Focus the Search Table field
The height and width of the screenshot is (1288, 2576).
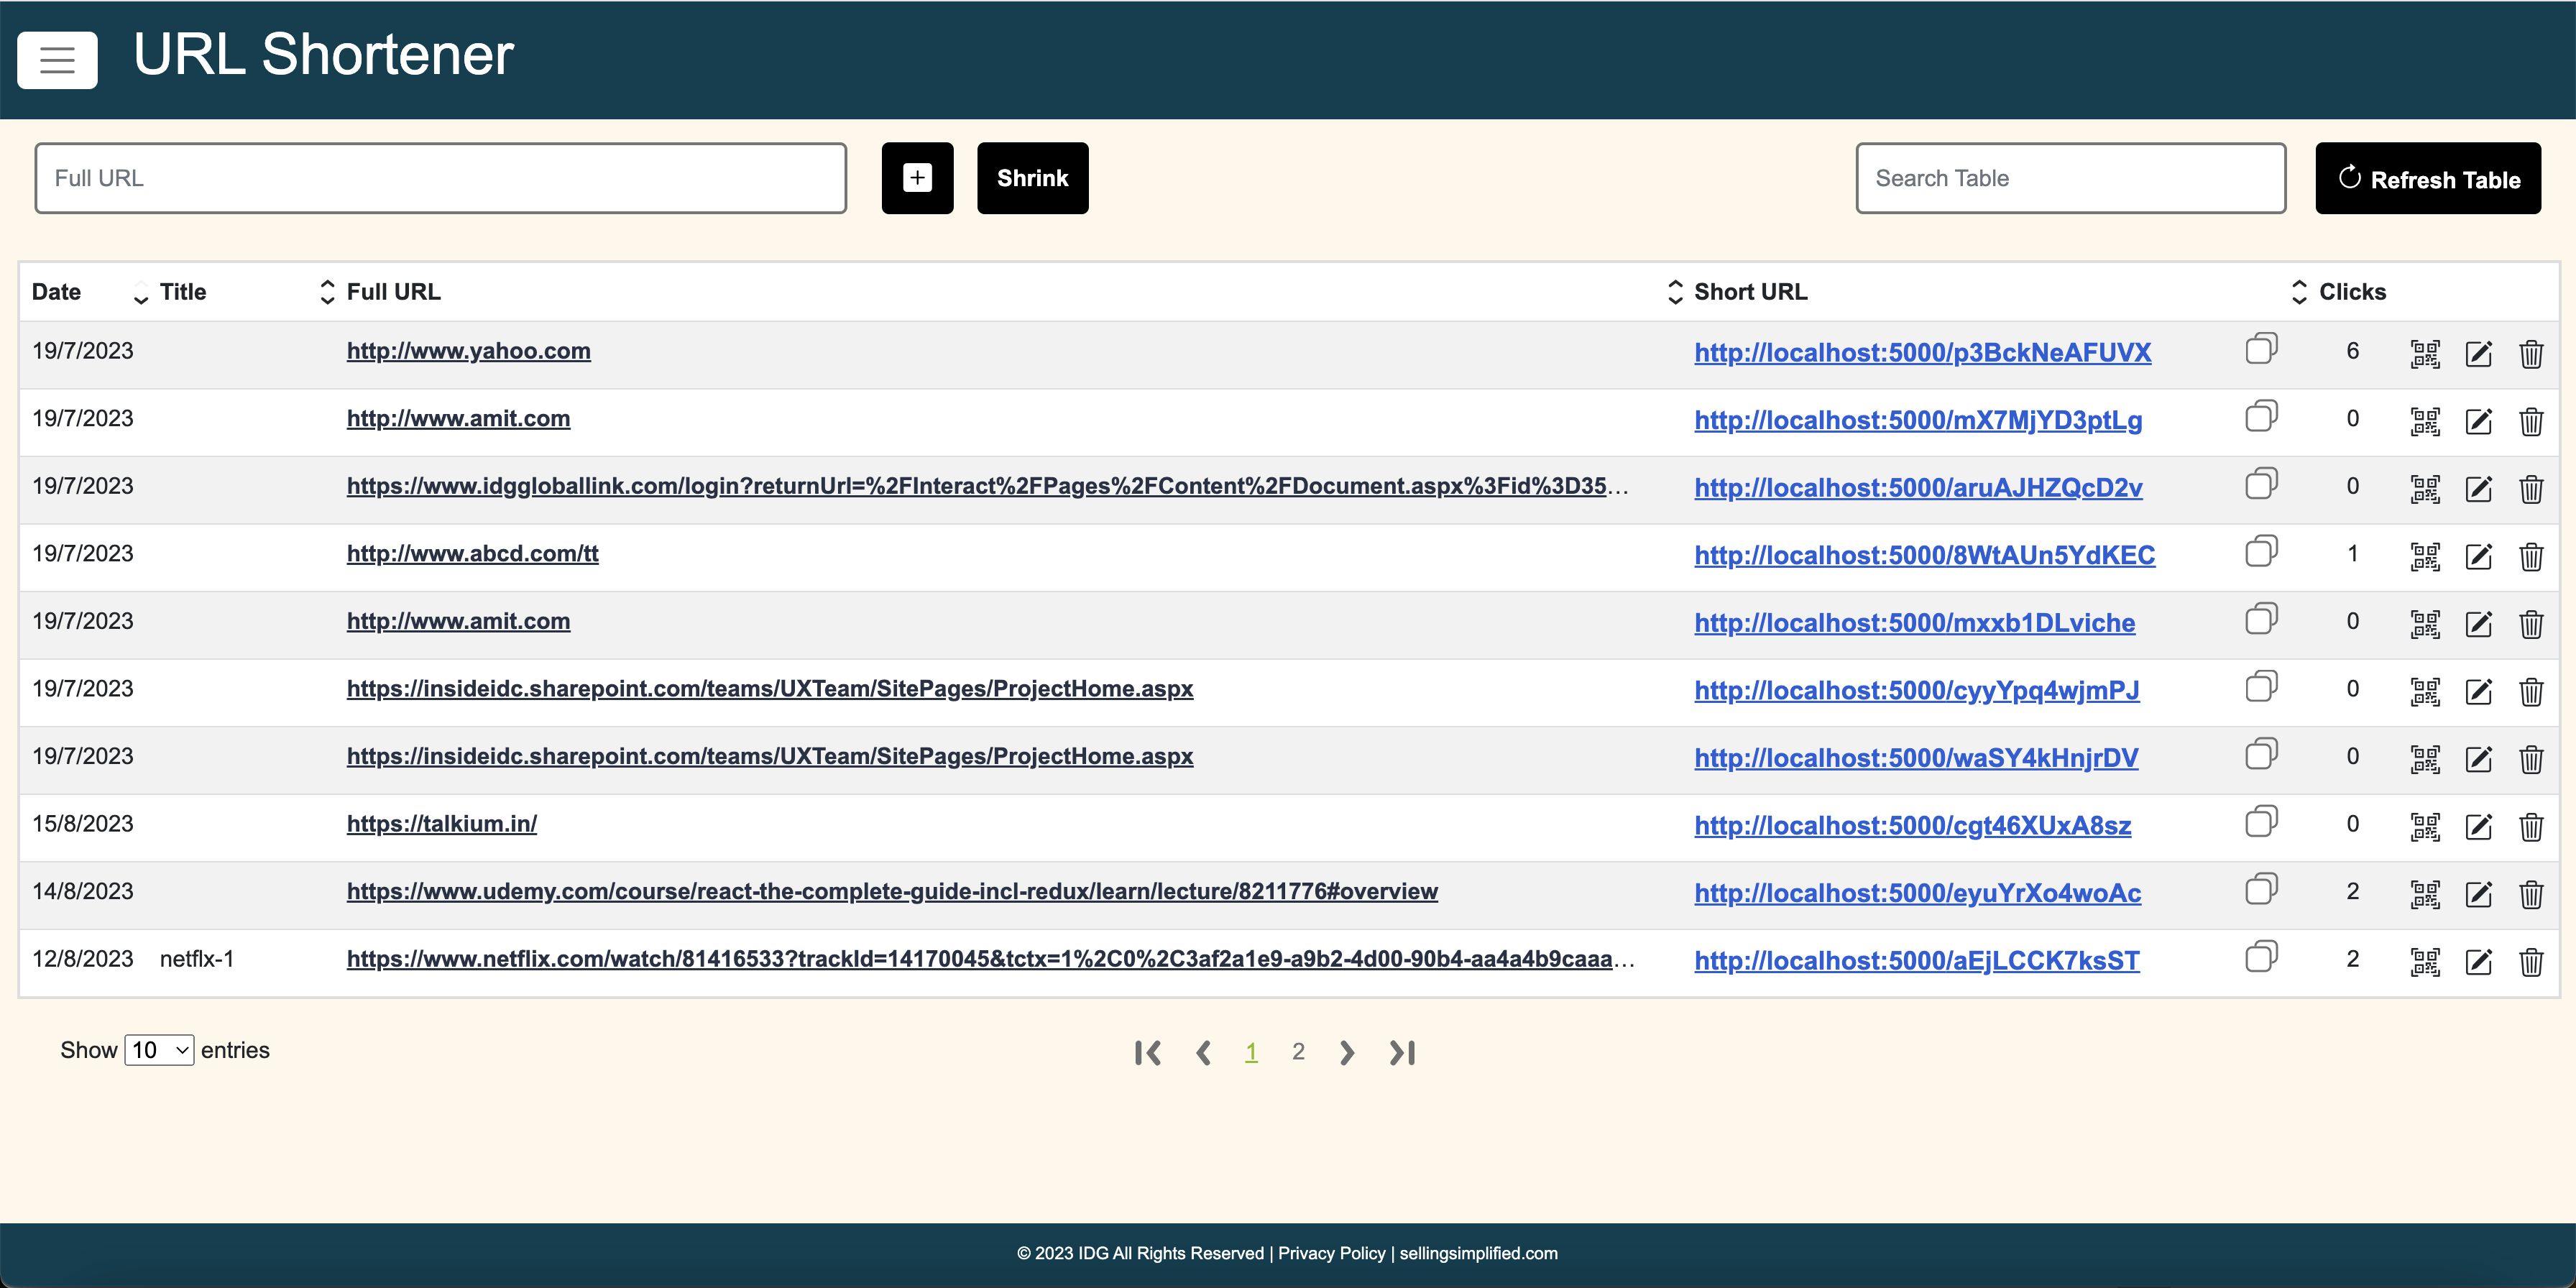point(2070,178)
